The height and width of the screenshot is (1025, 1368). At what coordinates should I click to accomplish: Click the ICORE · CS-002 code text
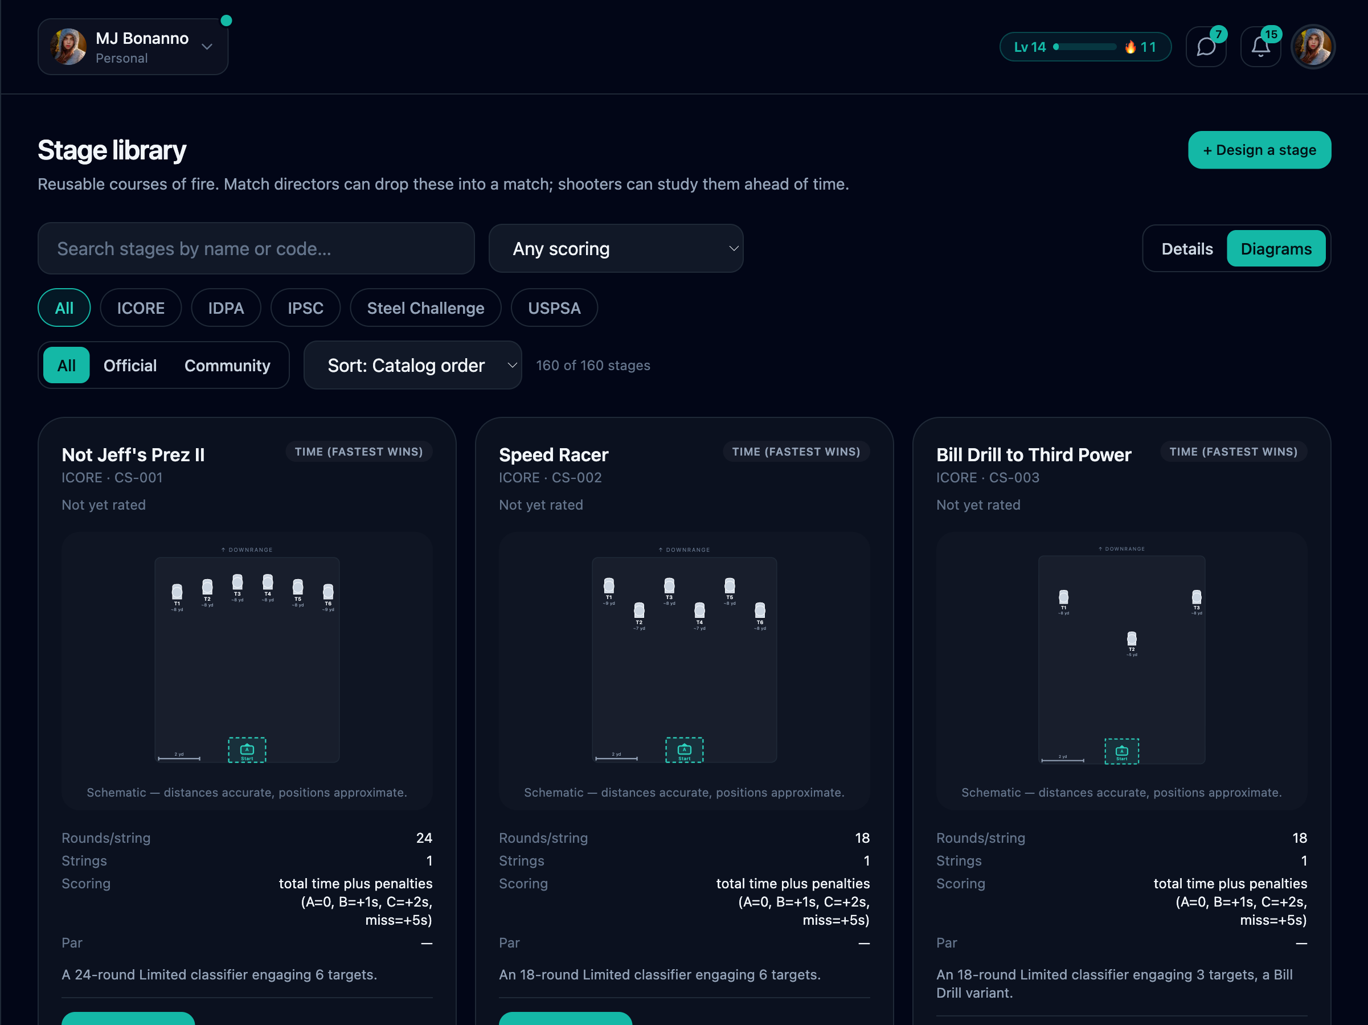point(550,478)
